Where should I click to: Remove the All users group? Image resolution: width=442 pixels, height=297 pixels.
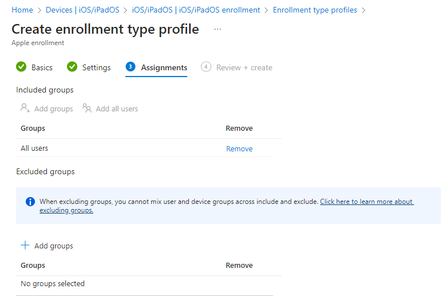point(239,148)
